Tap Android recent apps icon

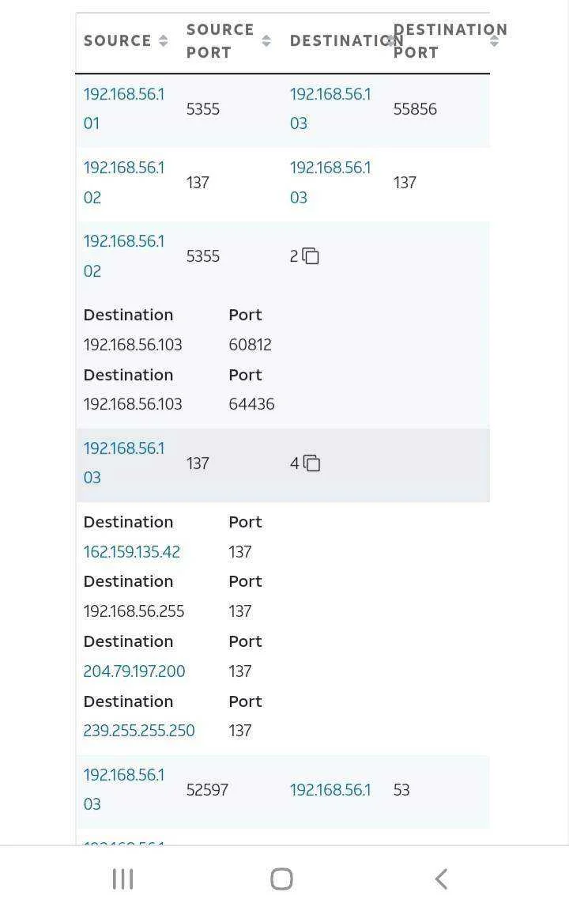(x=122, y=879)
